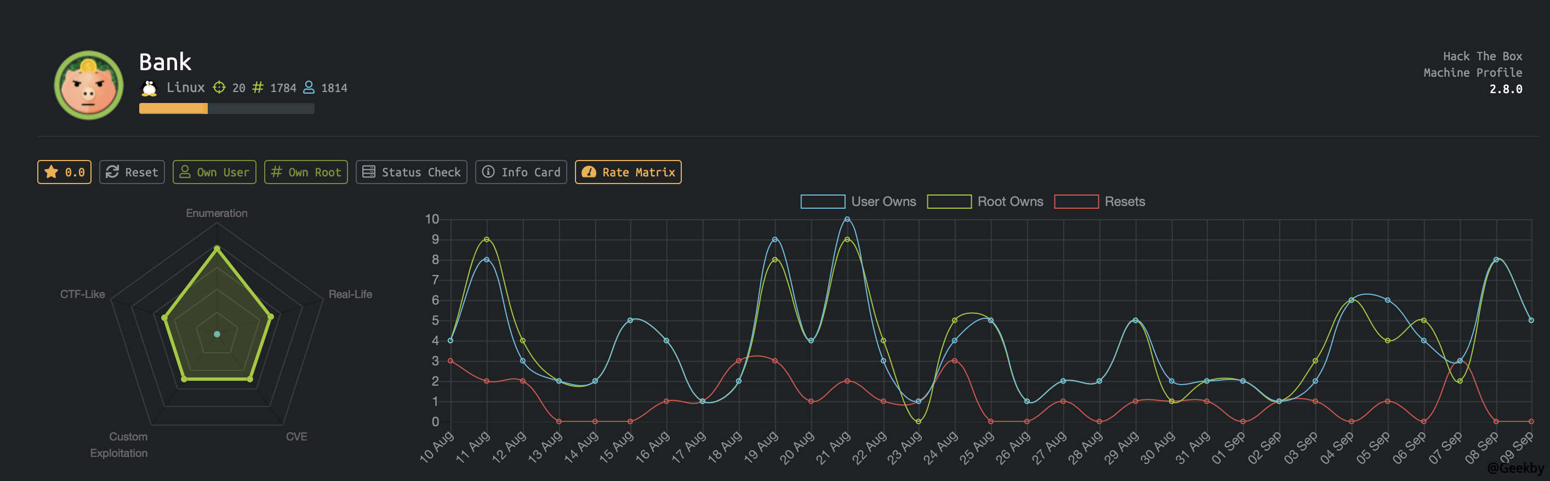Open the Status Check button
The image size is (1550, 481).
pos(412,172)
